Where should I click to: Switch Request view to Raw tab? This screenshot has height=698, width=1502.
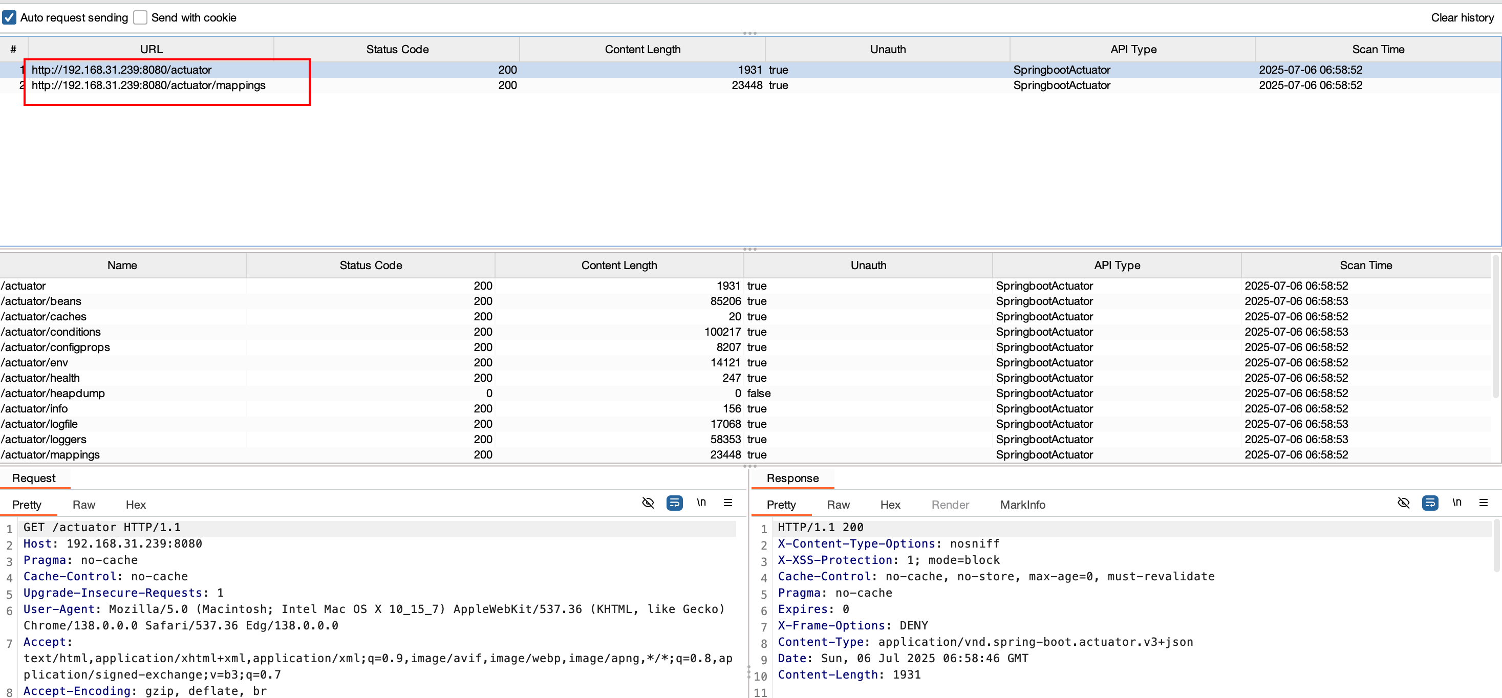(x=83, y=505)
